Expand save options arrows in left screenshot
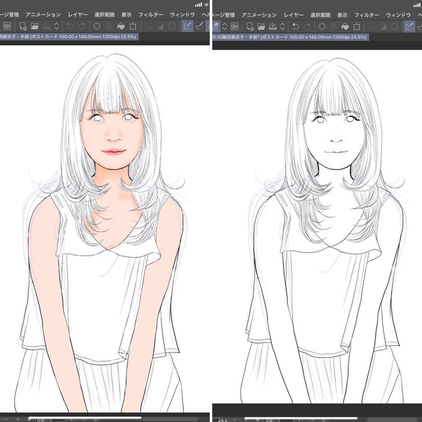 pos(56,26)
